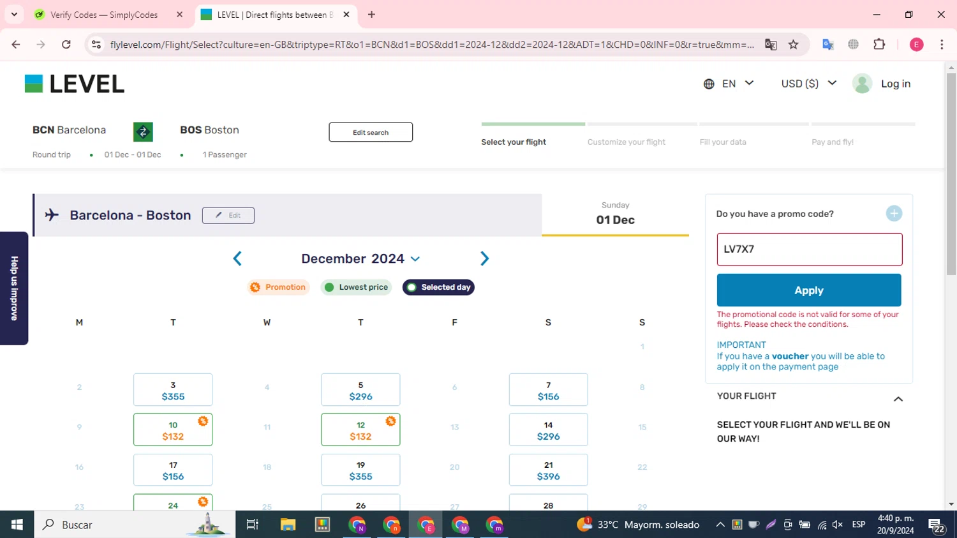Close the SimplyCodes tab
Screen dimensions: 957x538
[179, 14]
